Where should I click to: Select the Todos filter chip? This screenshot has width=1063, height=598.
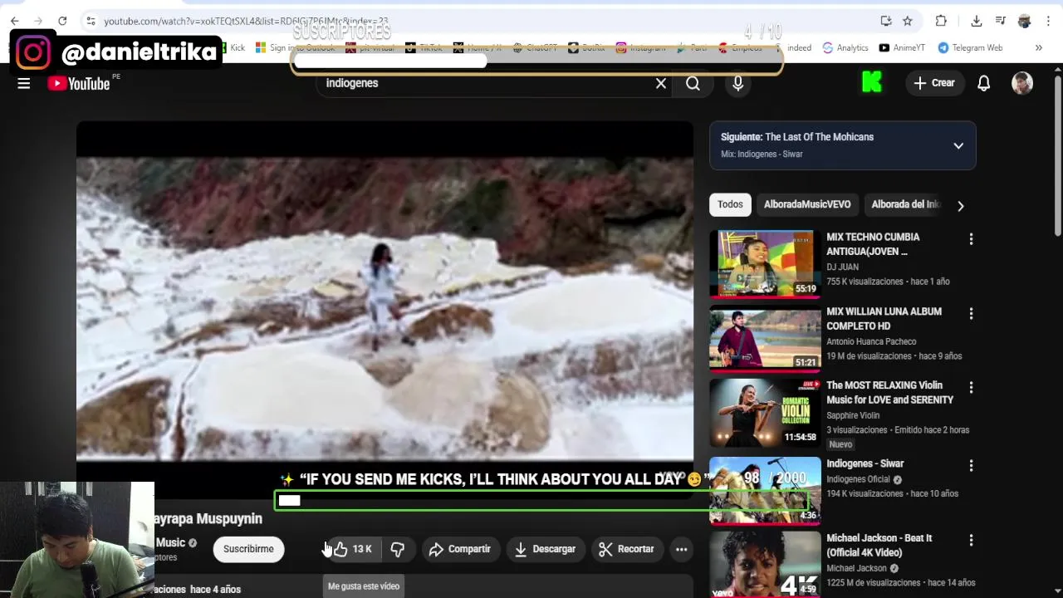click(x=730, y=204)
